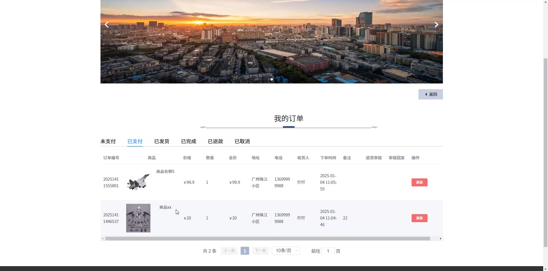The width and height of the screenshot is (548, 271).
Task: Click the ¥99.9 unit price cell
Action: click(189, 182)
